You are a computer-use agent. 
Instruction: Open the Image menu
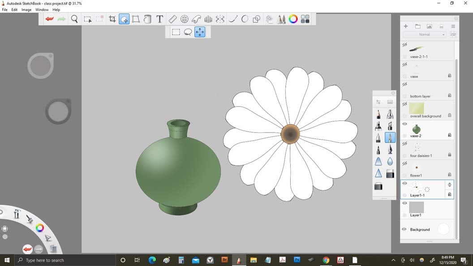pos(26,10)
